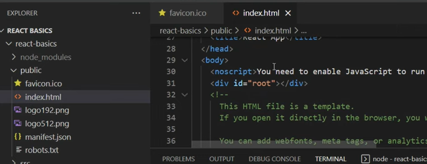This screenshot has height=164, width=427.
Task: Click line number 31 in the gutter
Action: tap(171, 83)
